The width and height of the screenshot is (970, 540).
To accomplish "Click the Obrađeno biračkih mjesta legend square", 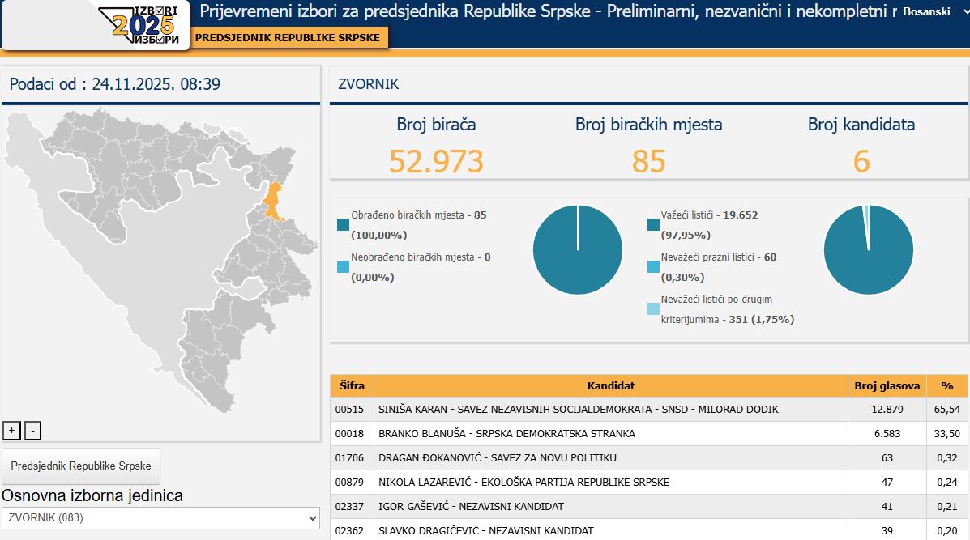I will point(341,223).
